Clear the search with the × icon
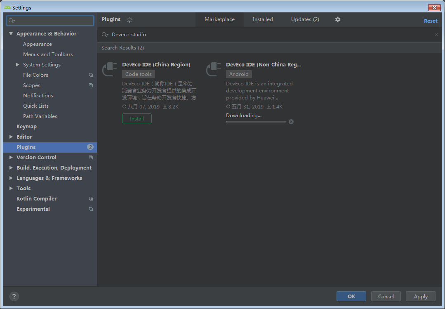The width and height of the screenshot is (445, 309). pos(436,35)
